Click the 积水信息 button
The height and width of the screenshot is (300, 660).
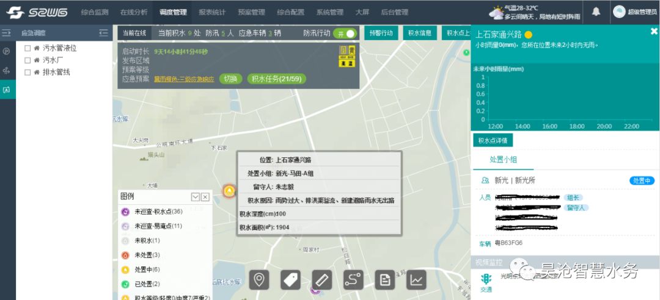point(420,33)
